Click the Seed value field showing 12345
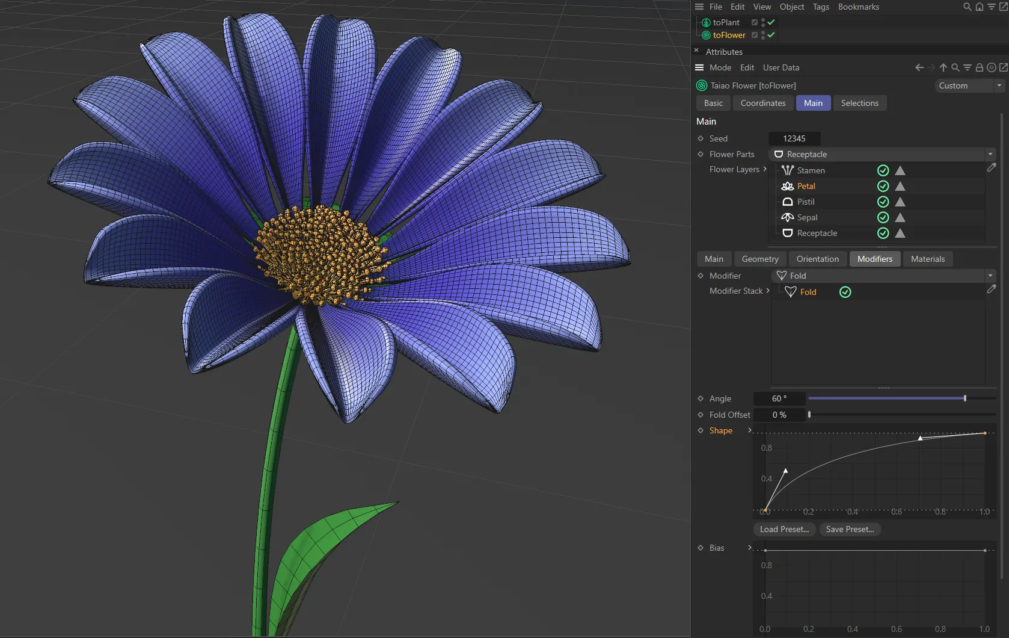This screenshot has height=638, width=1009. pyautogui.click(x=794, y=138)
